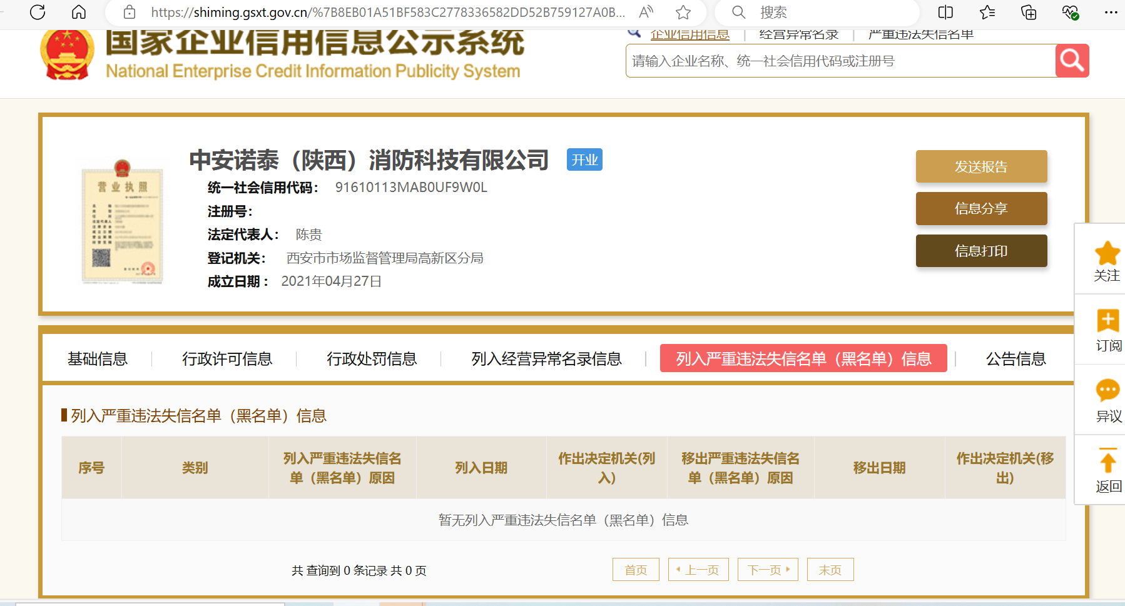Click the 类别 column header
1125x606 pixels.
(195, 468)
